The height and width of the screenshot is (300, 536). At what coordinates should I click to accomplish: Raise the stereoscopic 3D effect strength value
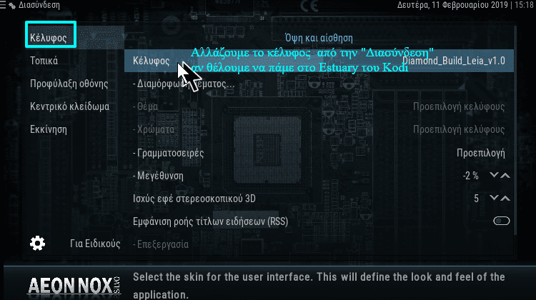pos(505,199)
